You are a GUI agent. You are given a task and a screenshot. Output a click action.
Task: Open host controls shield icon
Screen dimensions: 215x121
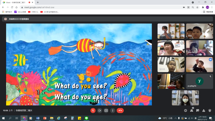tap(210, 111)
